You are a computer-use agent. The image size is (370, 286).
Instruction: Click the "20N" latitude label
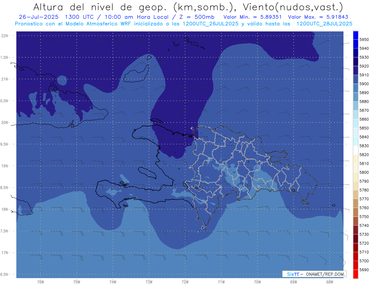(x=4, y=122)
